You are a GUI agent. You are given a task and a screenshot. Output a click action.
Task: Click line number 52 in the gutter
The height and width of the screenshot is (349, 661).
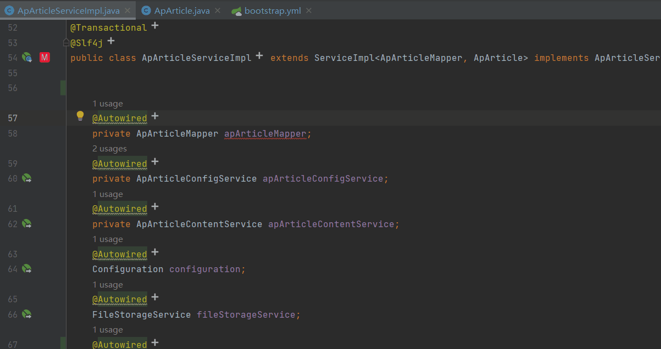point(13,27)
